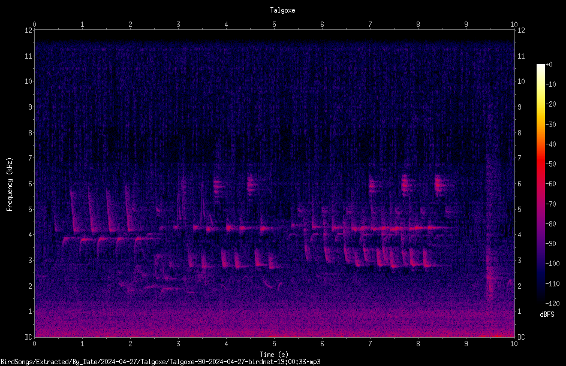Click the dBFS unit label under the color bar
The height and width of the screenshot is (366, 566).
[x=547, y=314]
